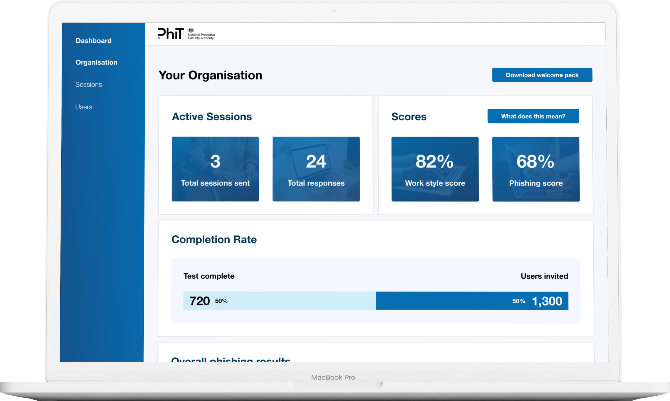Click the Completion Rate heading
The width and height of the screenshot is (670, 401).
[214, 239]
